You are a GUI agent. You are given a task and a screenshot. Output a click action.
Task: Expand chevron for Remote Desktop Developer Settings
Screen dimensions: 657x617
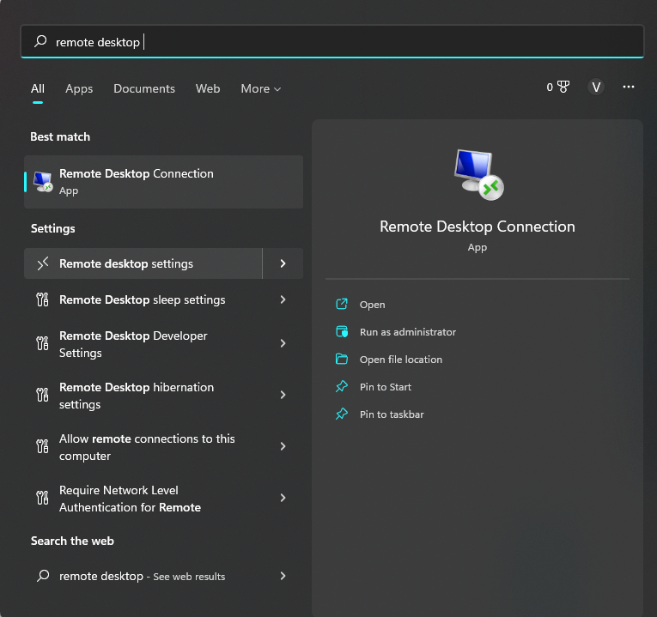[x=283, y=343]
